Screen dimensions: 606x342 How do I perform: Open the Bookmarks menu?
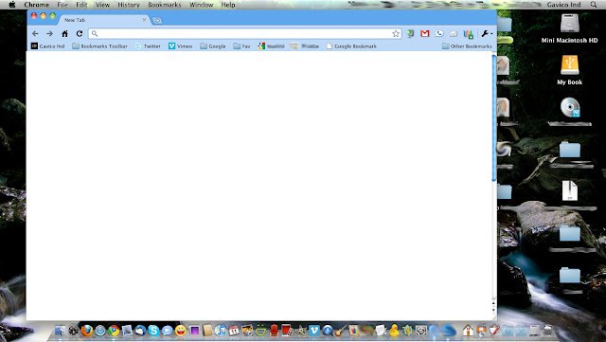point(164,5)
